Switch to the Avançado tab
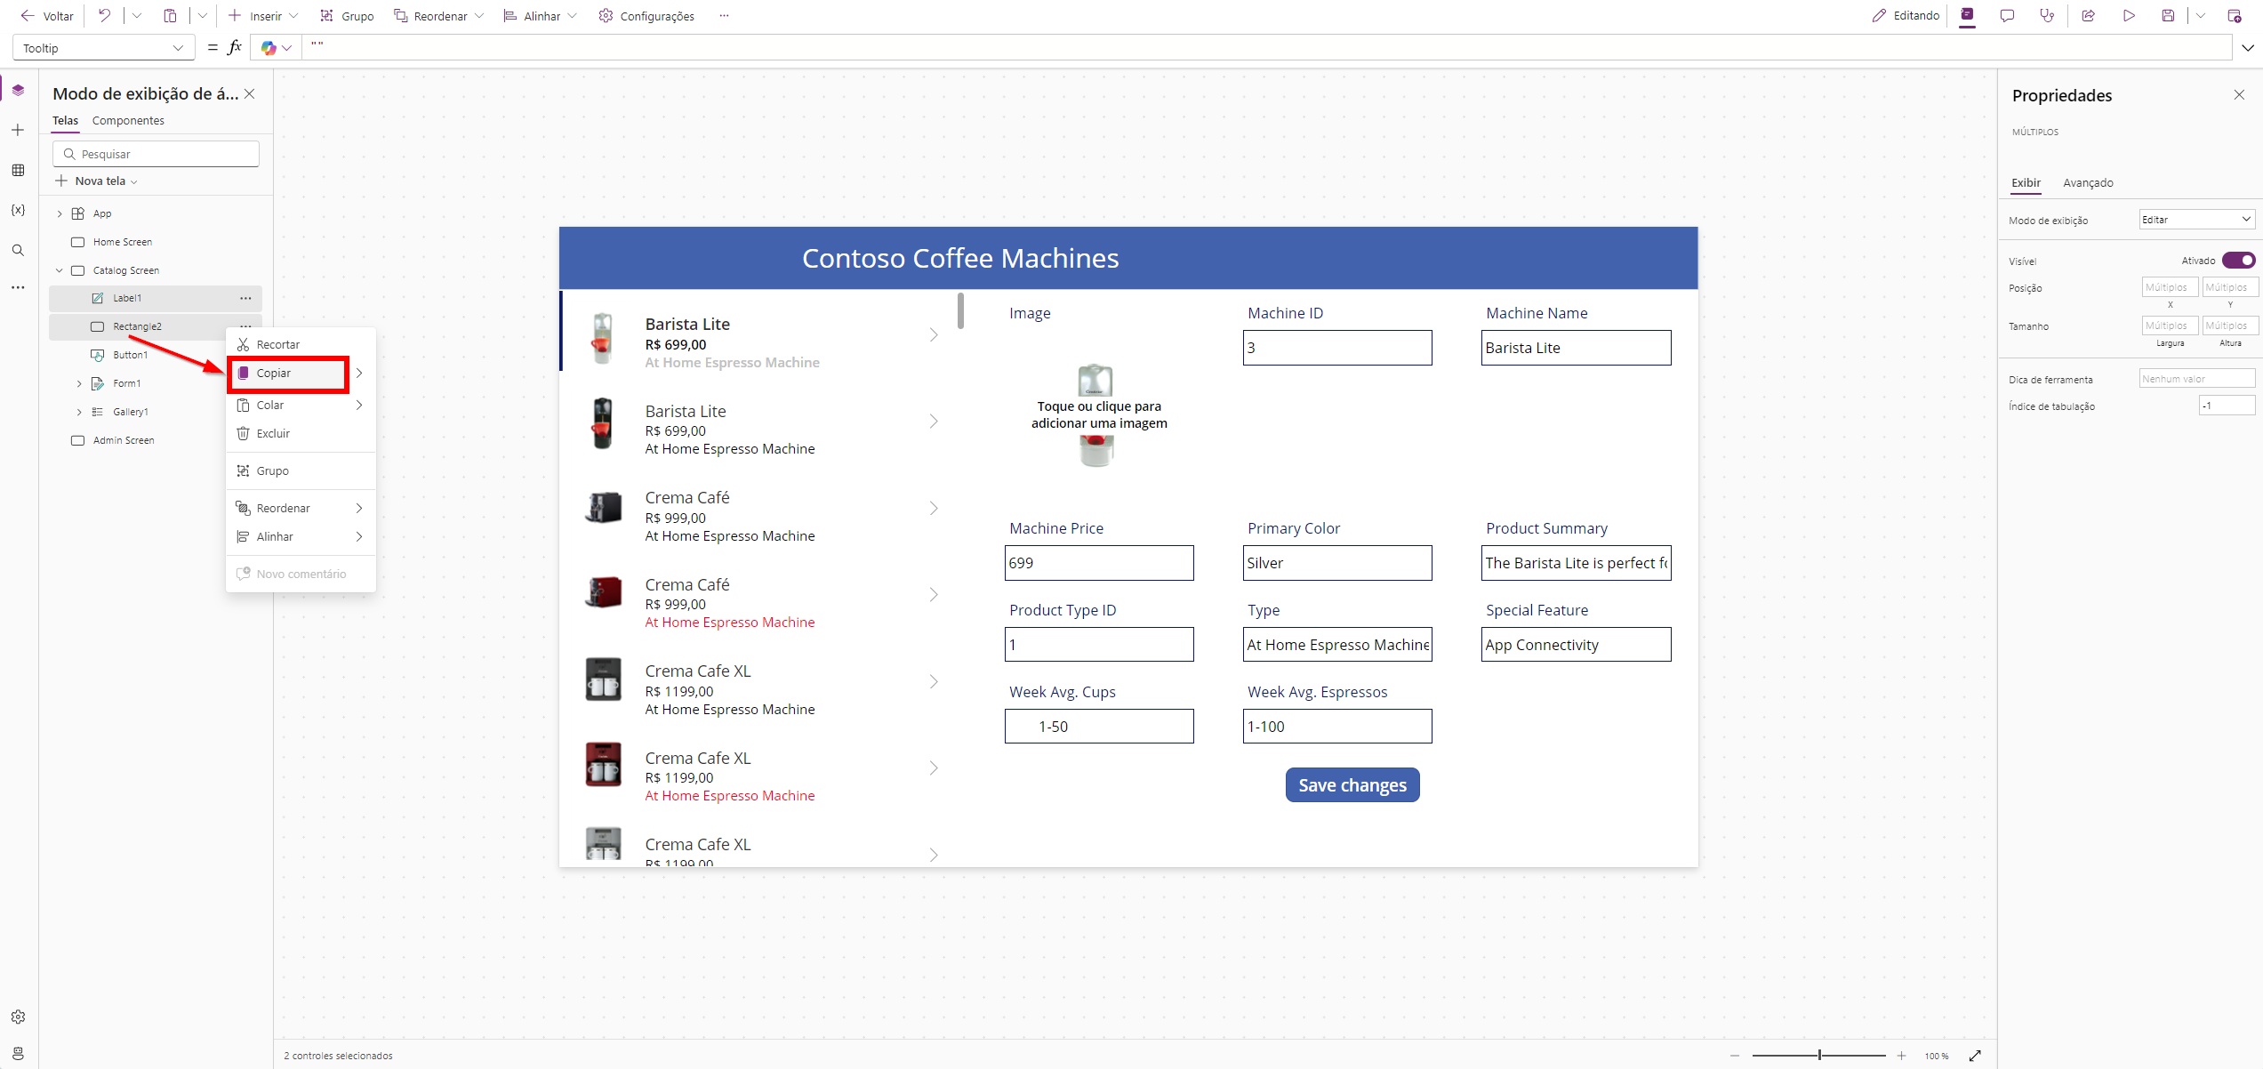 pyautogui.click(x=2088, y=182)
